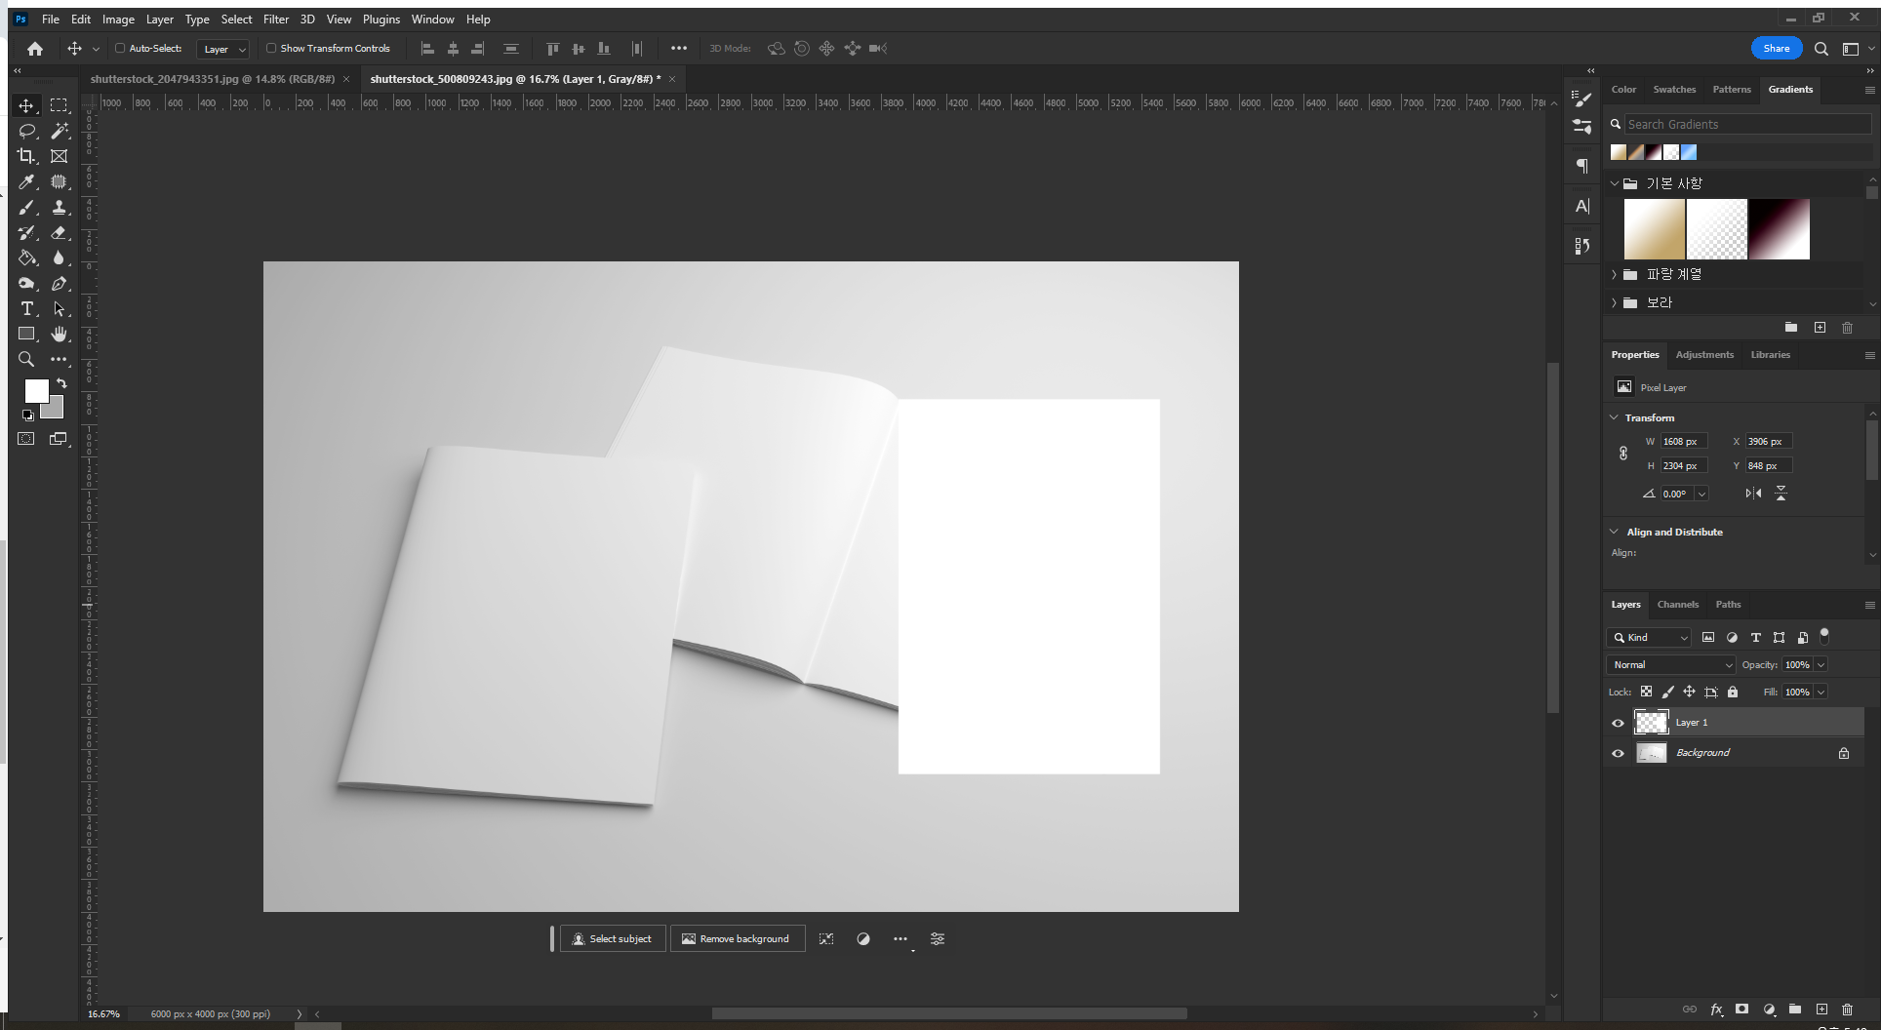The image size is (1881, 1030).
Task: Open the layer filter Kind dropdown
Action: tap(1649, 637)
